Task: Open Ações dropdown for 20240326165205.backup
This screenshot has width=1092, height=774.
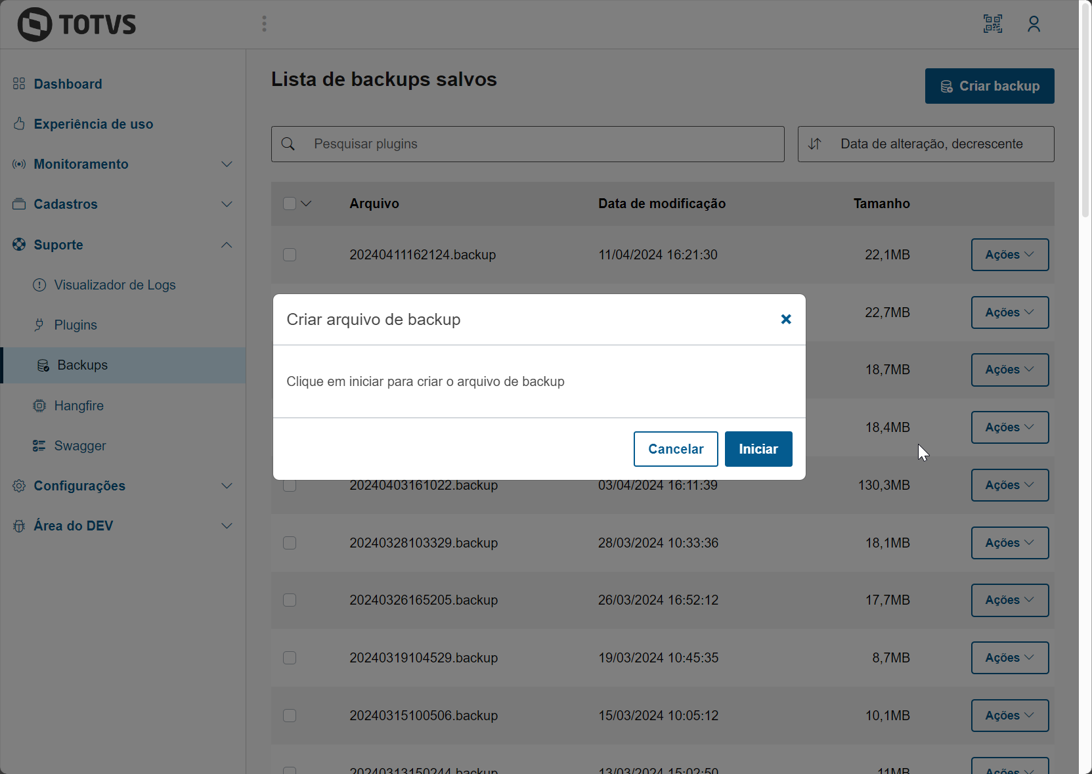Action: click(1009, 600)
